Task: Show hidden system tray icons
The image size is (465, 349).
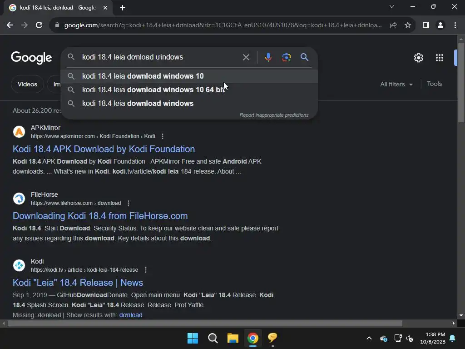Action: pos(369,338)
